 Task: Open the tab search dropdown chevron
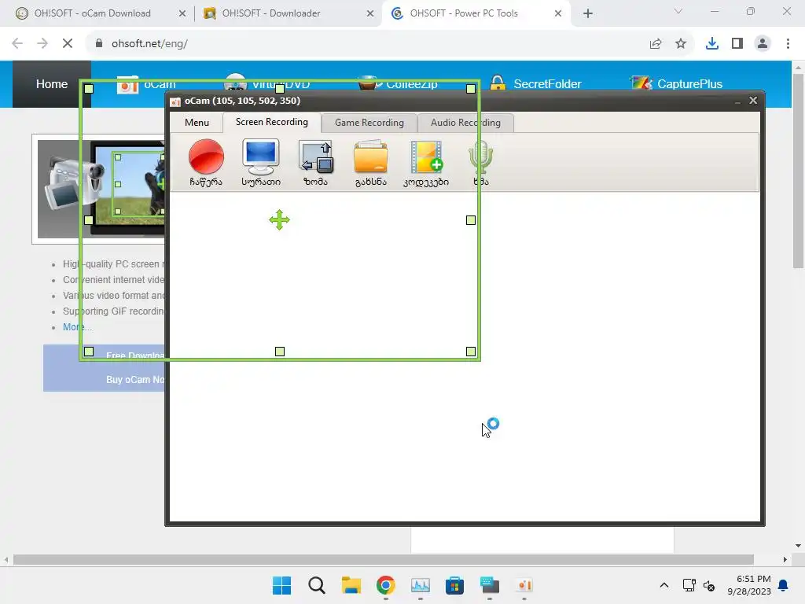tap(678, 11)
